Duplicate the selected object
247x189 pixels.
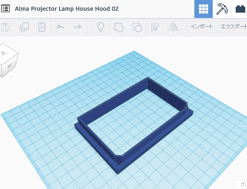pos(23,27)
